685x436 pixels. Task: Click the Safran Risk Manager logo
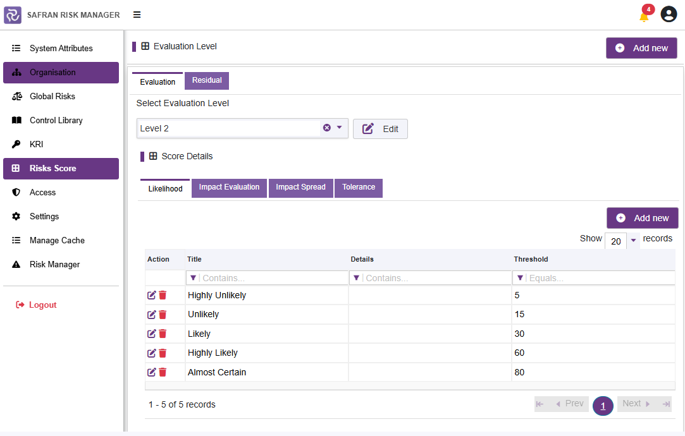click(x=13, y=15)
